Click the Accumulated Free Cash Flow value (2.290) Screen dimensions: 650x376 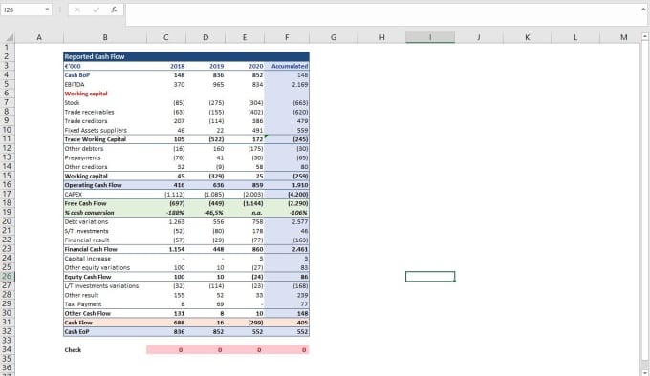pos(287,203)
